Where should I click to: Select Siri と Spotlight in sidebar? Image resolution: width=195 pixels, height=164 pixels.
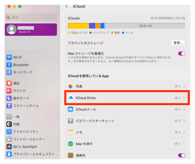click(31, 146)
